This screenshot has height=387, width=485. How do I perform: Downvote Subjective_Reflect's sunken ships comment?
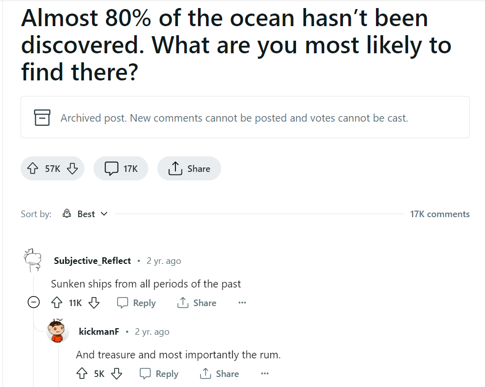click(x=94, y=303)
